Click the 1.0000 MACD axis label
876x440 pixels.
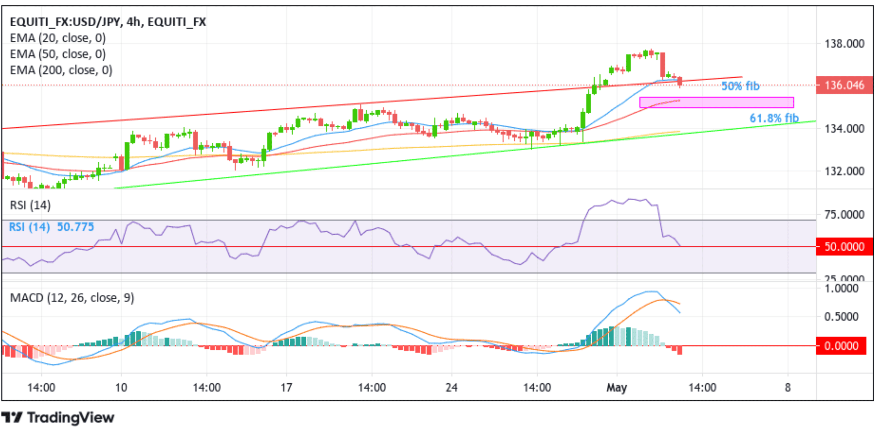click(x=841, y=288)
